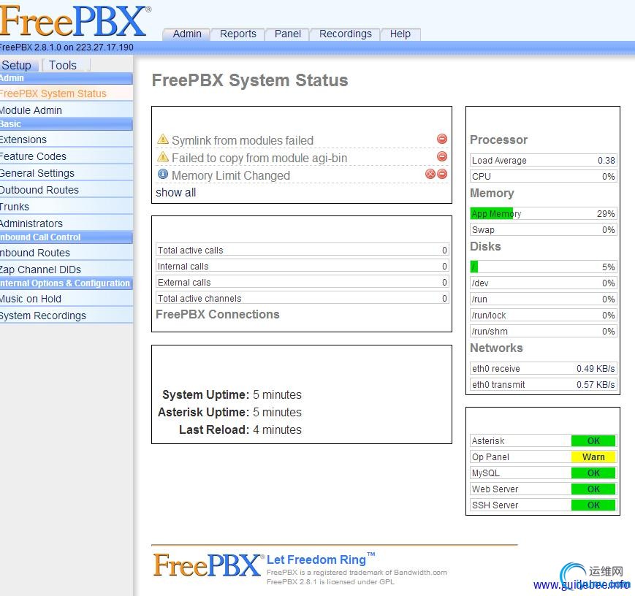Screen dimensions: 635x596
Task: Open General Settings
Action: (x=66, y=173)
